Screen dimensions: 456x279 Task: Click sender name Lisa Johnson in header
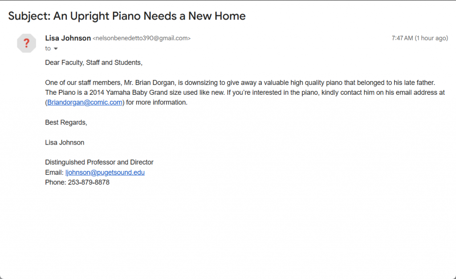[68, 38]
